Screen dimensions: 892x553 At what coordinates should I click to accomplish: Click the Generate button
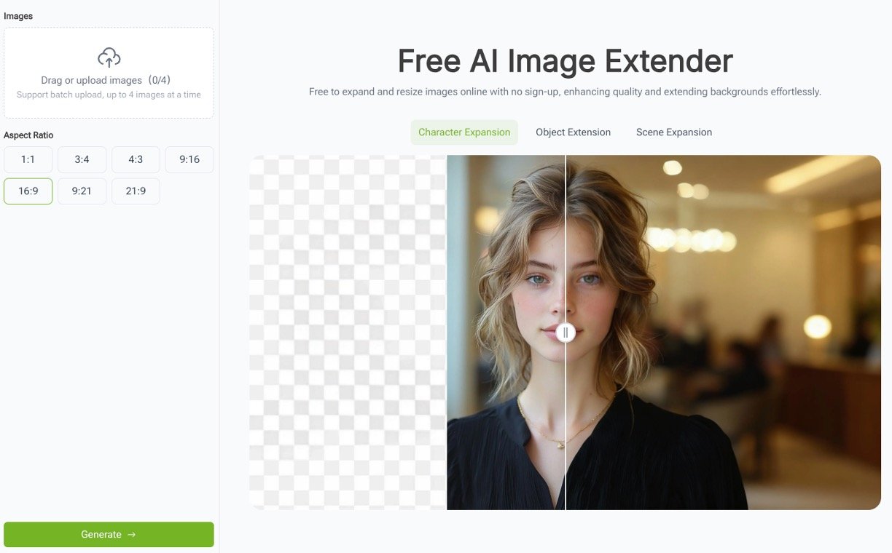[109, 534]
